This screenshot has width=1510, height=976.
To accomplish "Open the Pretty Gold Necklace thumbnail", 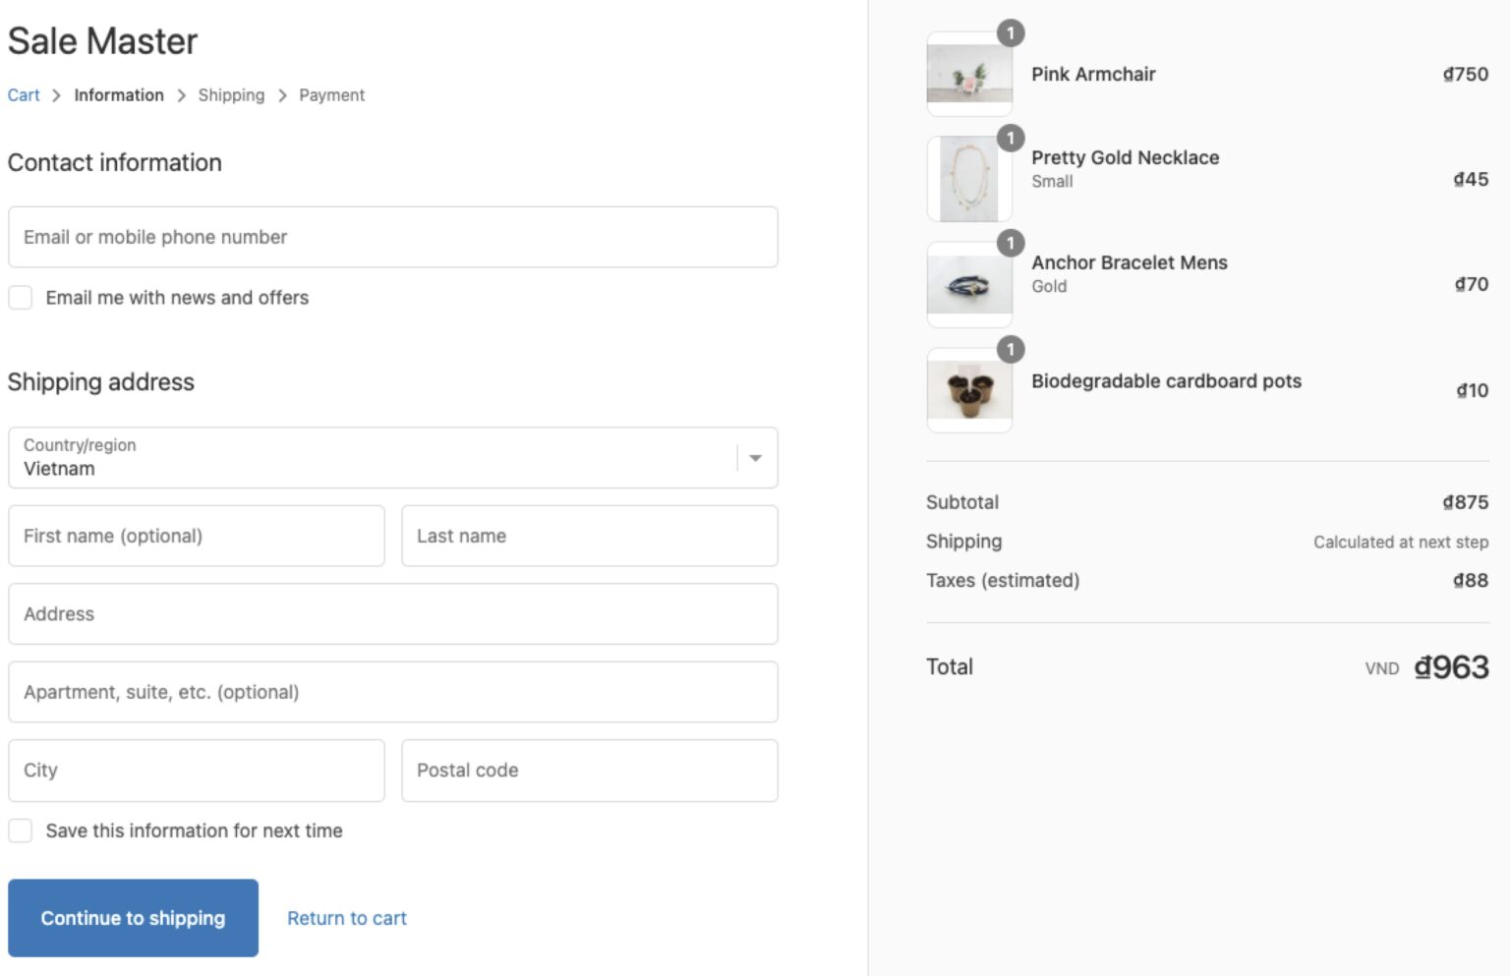I will coord(969,179).
